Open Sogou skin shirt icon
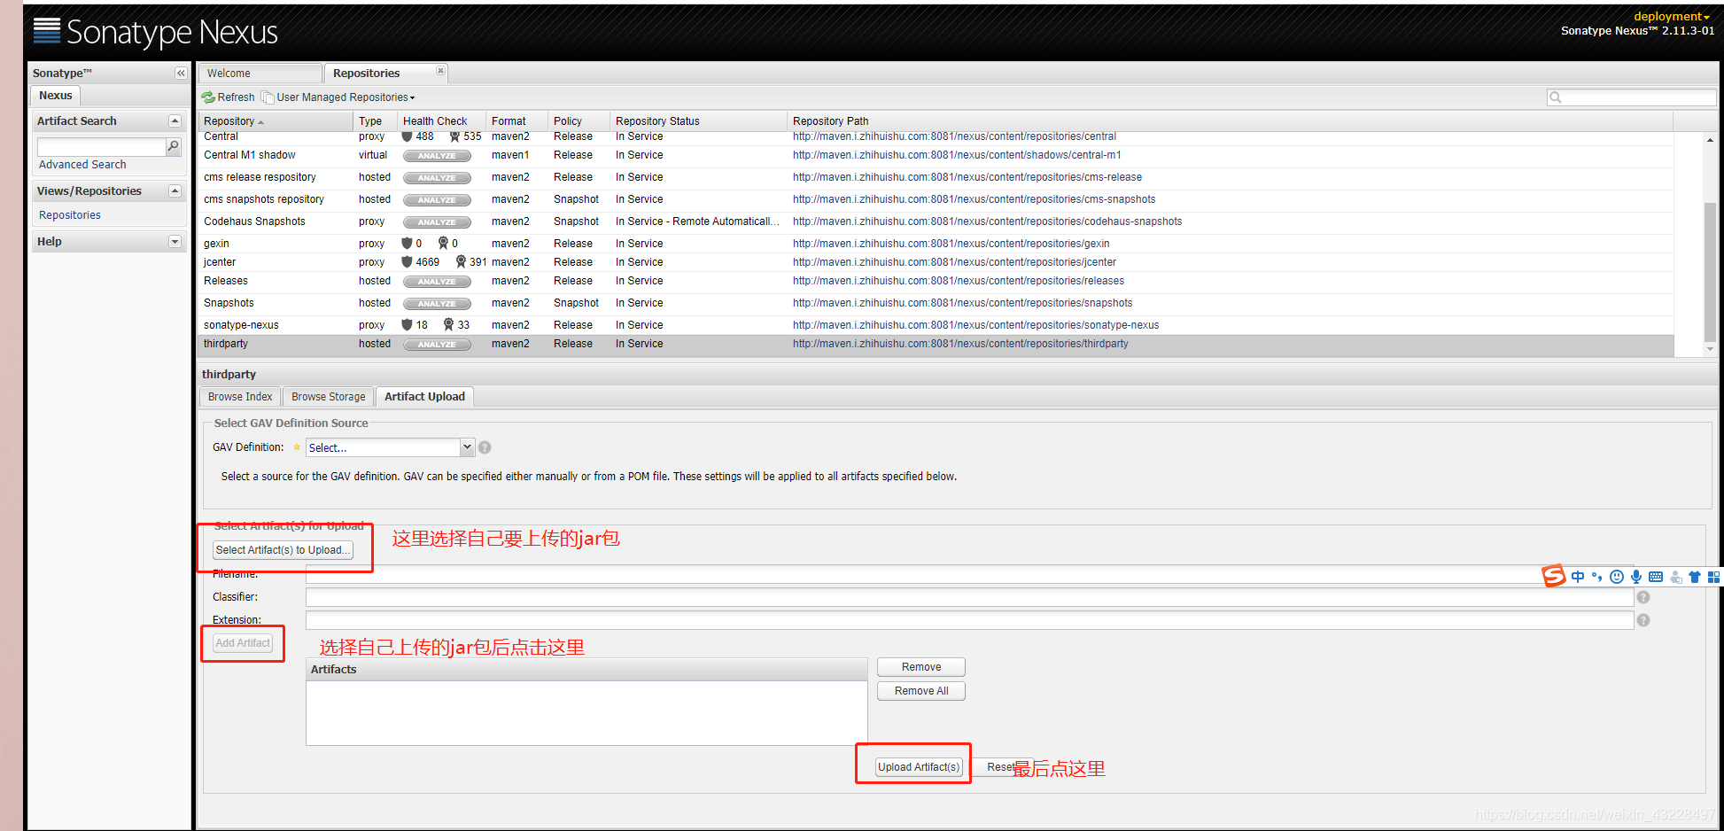1724x831 pixels. click(1695, 577)
